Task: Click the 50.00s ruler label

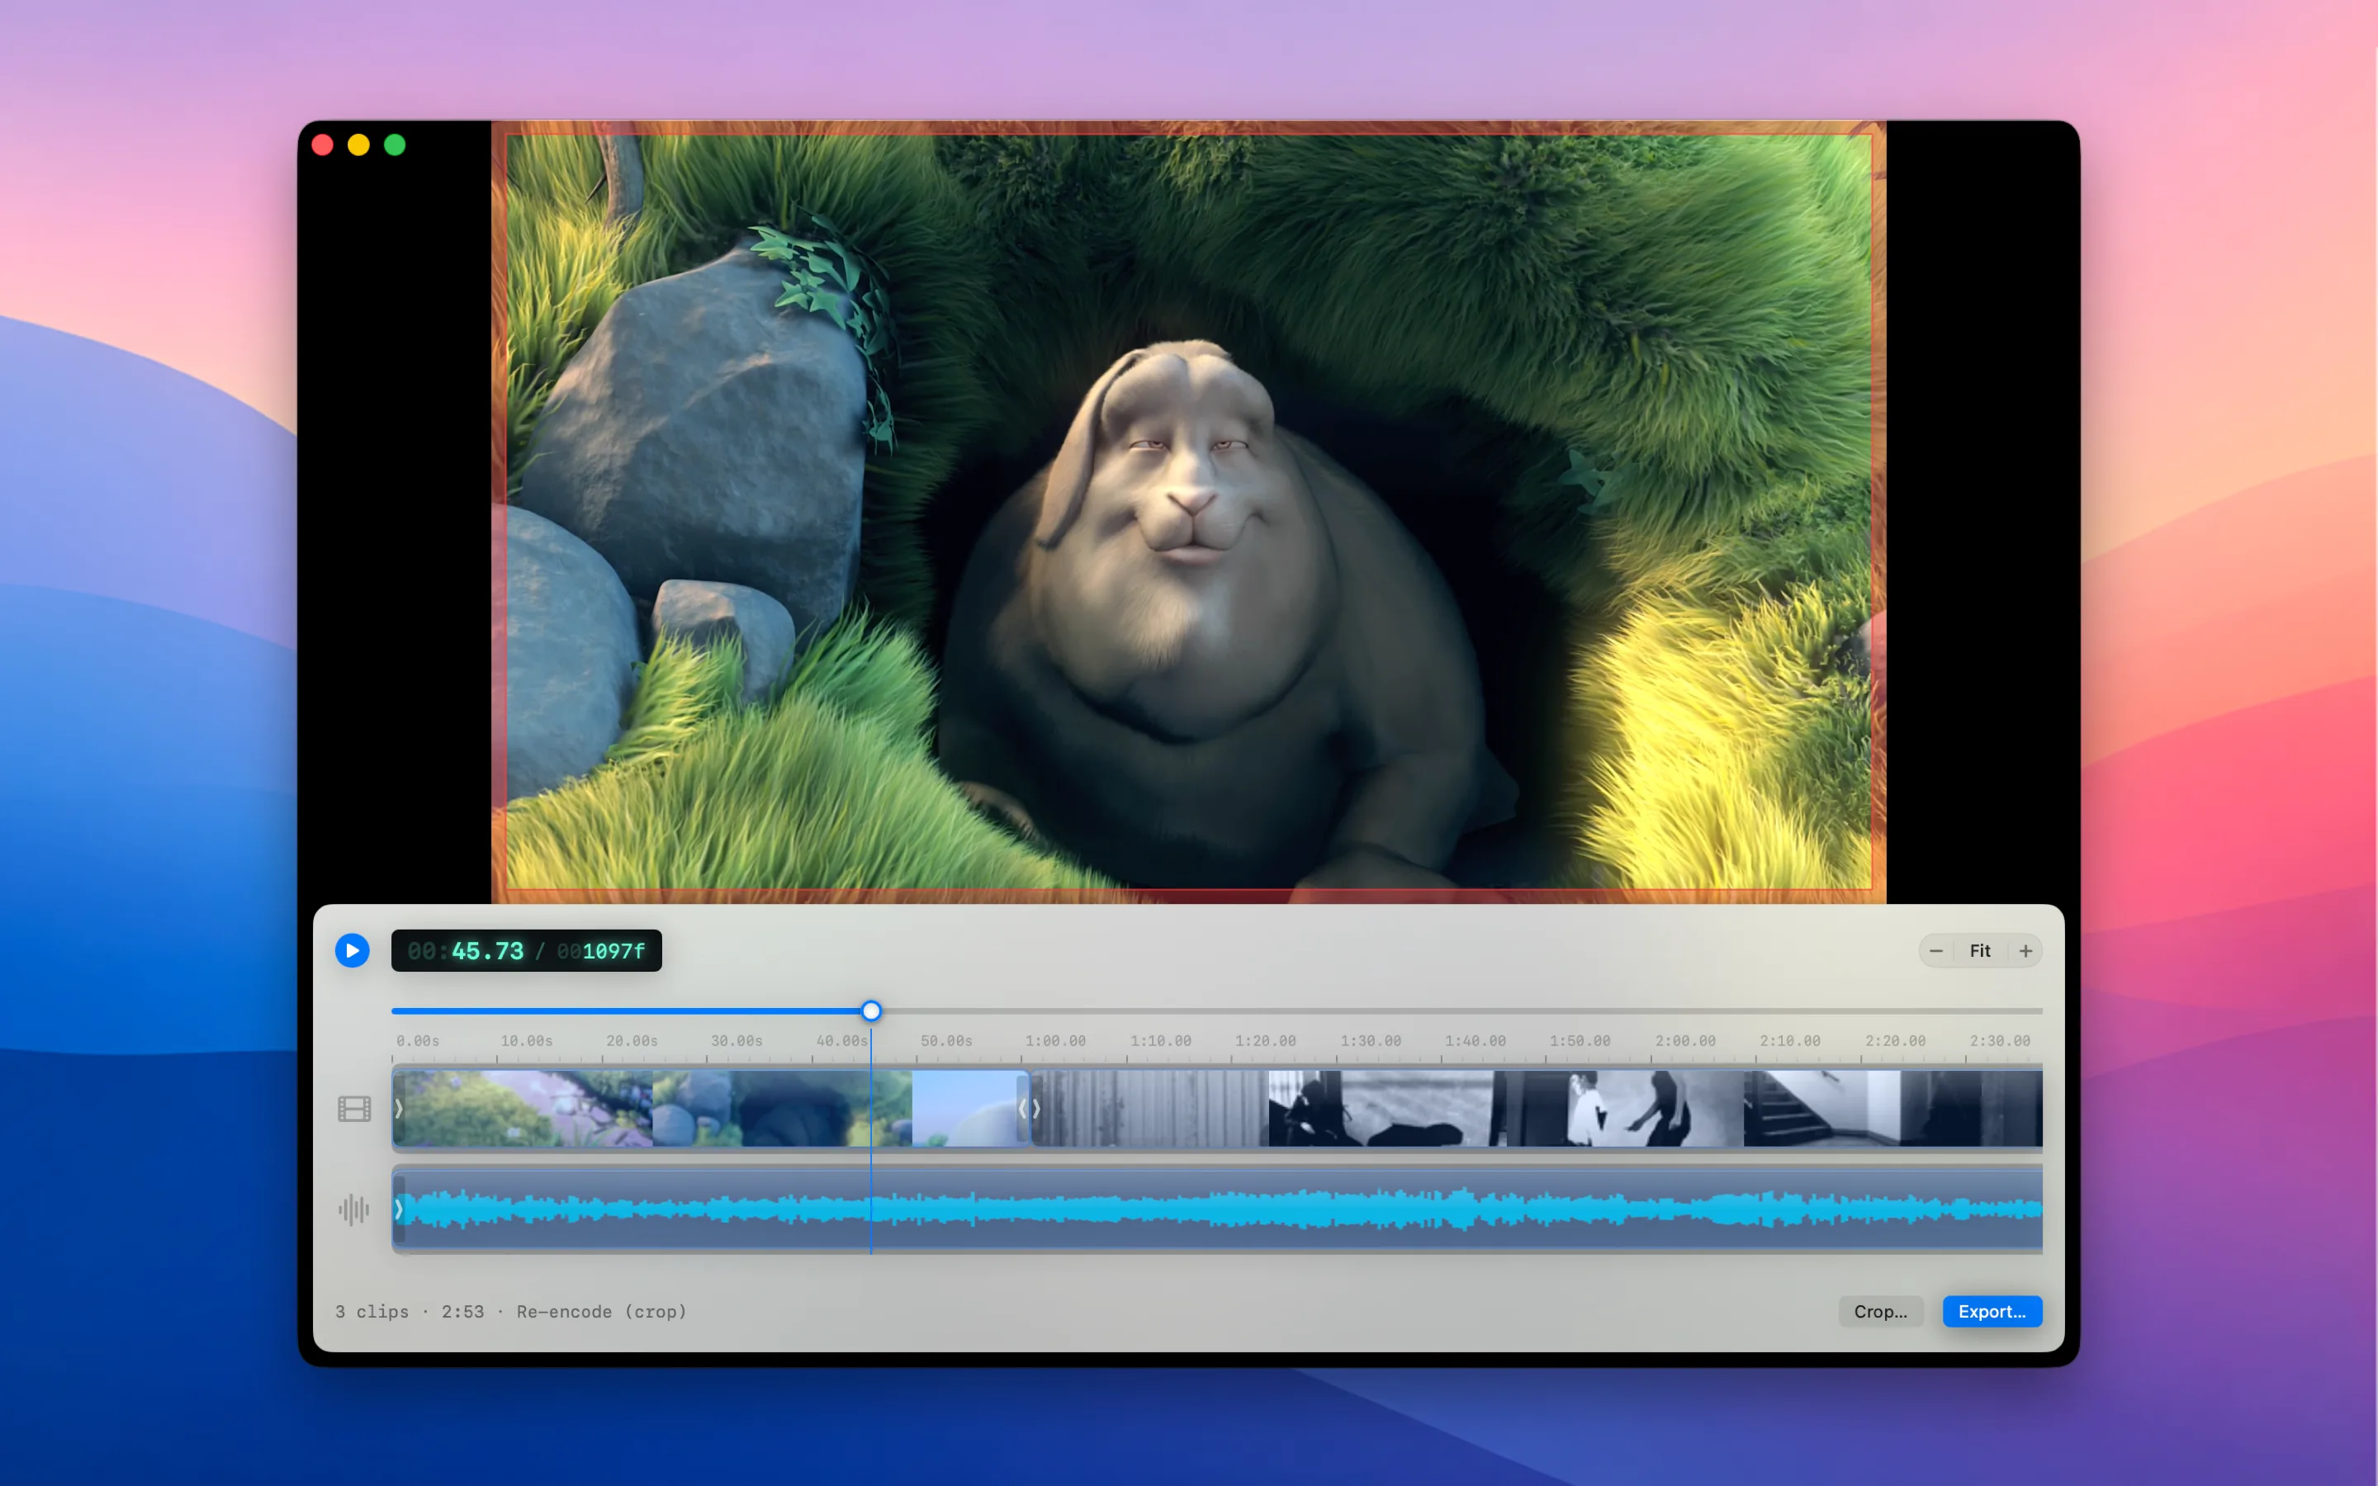Action: click(x=946, y=1041)
